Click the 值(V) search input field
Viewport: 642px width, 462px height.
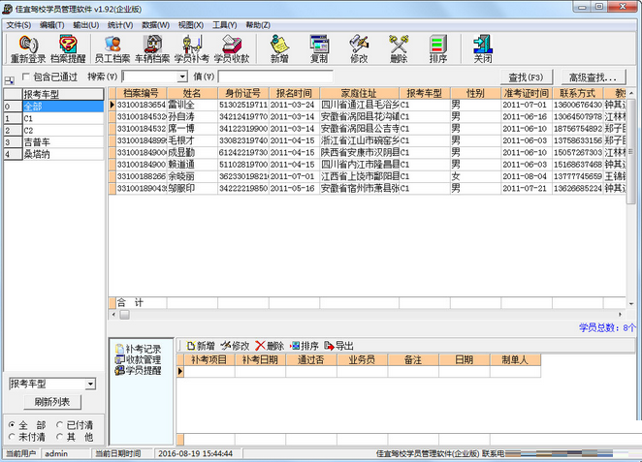pos(275,77)
